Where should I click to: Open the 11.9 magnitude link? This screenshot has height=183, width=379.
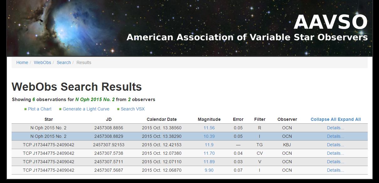pyautogui.click(x=209, y=145)
